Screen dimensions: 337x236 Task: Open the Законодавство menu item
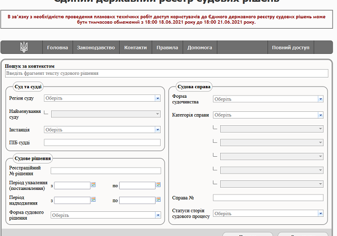click(95, 48)
